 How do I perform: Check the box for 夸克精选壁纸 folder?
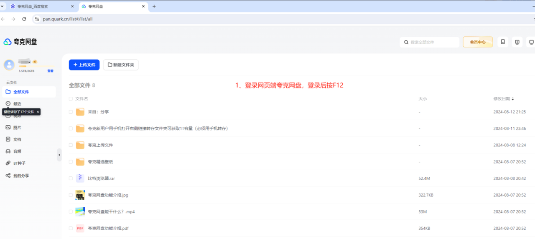point(71,162)
